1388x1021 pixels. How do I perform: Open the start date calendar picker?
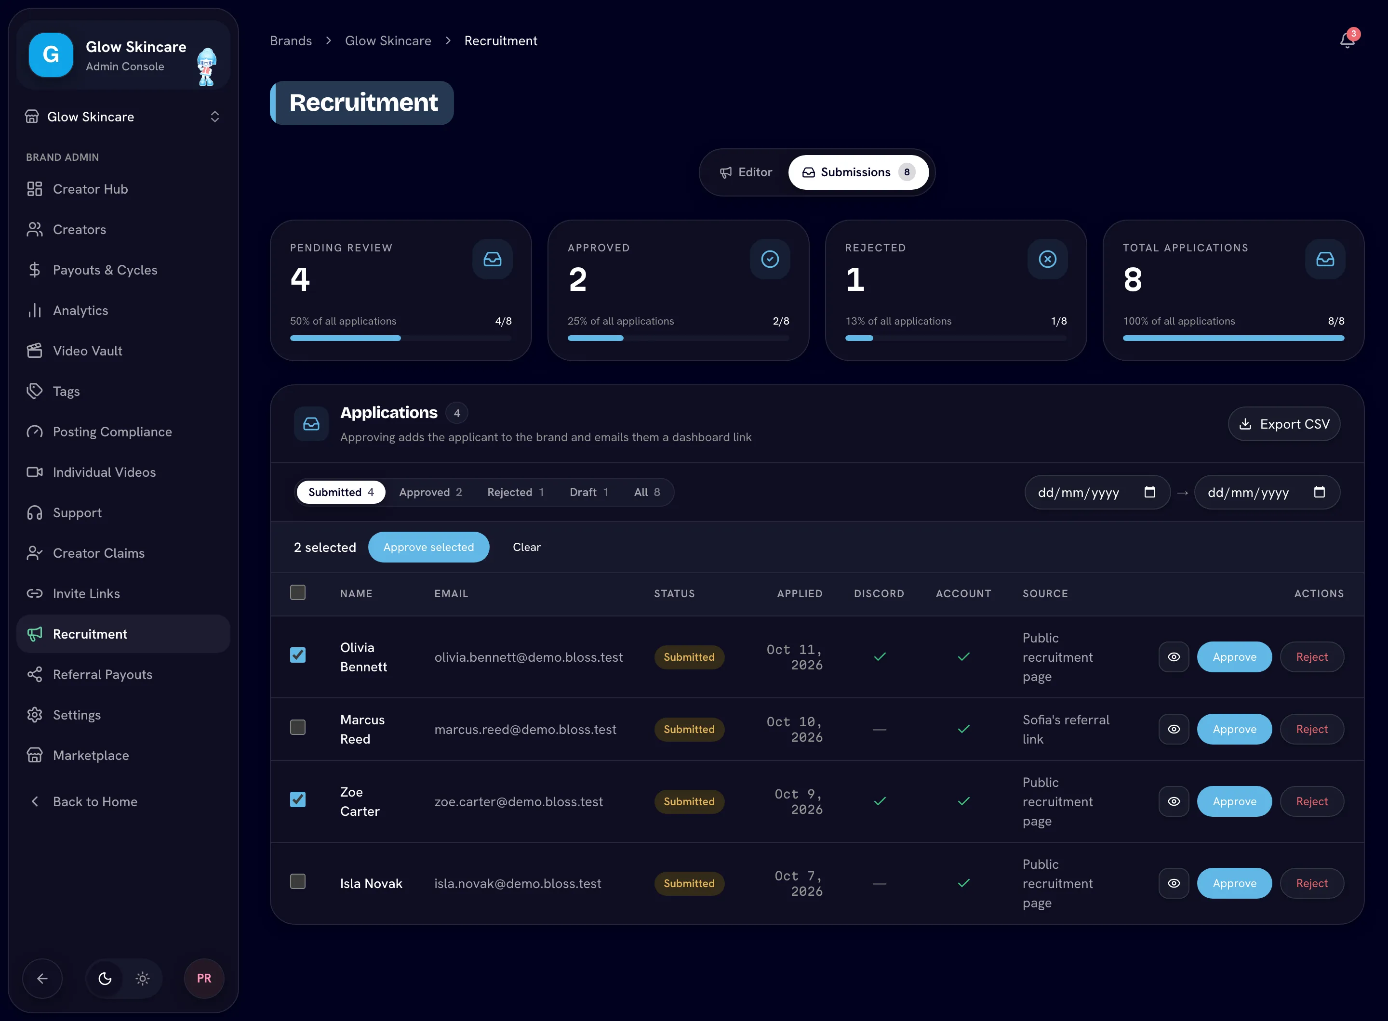pos(1149,492)
